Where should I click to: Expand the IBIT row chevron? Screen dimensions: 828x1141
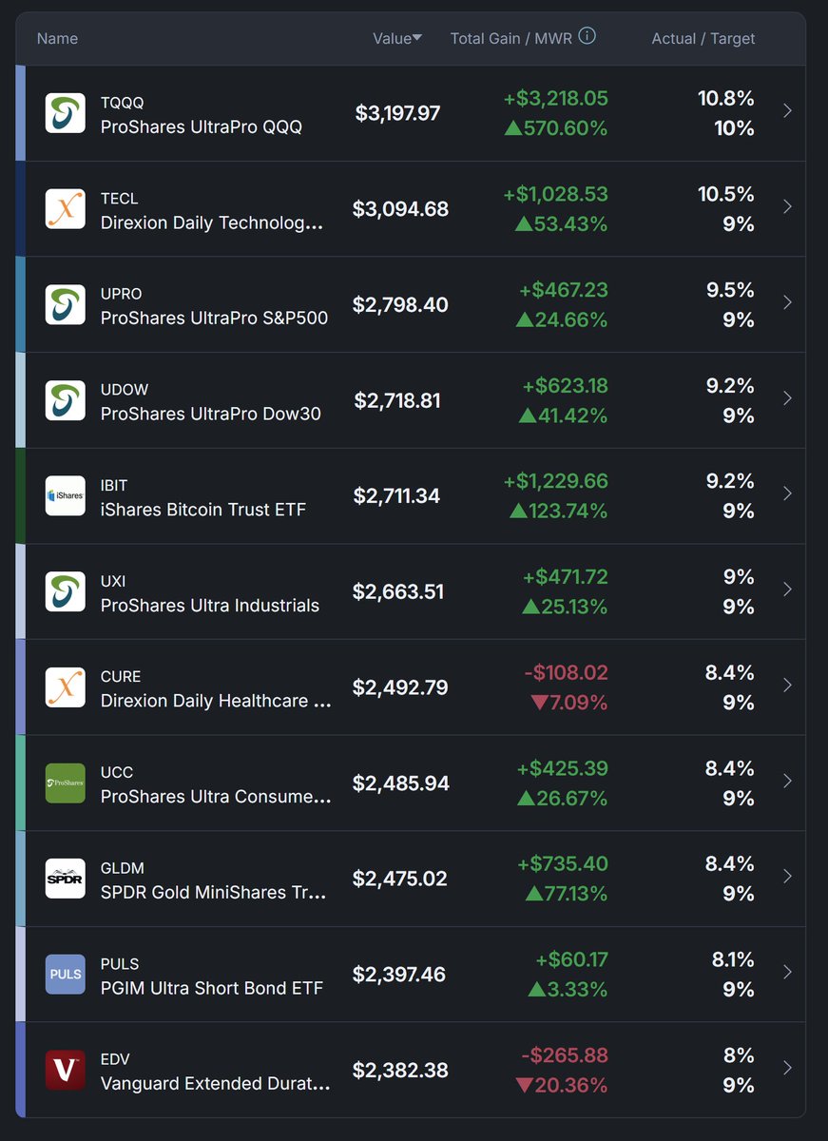(x=787, y=493)
